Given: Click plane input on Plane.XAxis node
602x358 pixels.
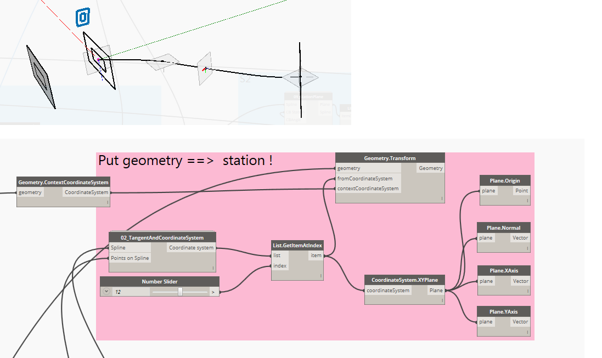Looking at the screenshot, I should click(486, 281).
